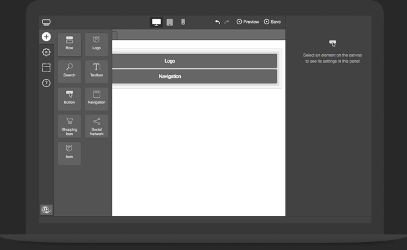Select the Social Network element

coord(97,126)
